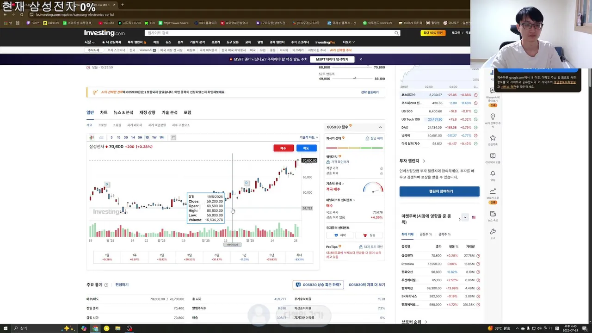Reload the page with browser refresh icon
The width and height of the screenshot is (592, 333).
21,15
